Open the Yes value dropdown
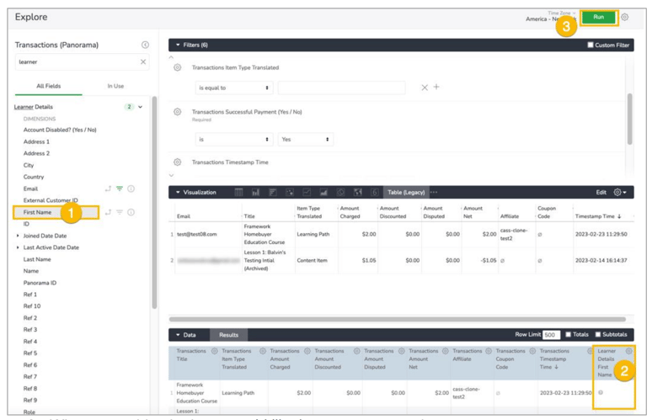This screenshot has height=420, width=652. (x=306, y=140)
